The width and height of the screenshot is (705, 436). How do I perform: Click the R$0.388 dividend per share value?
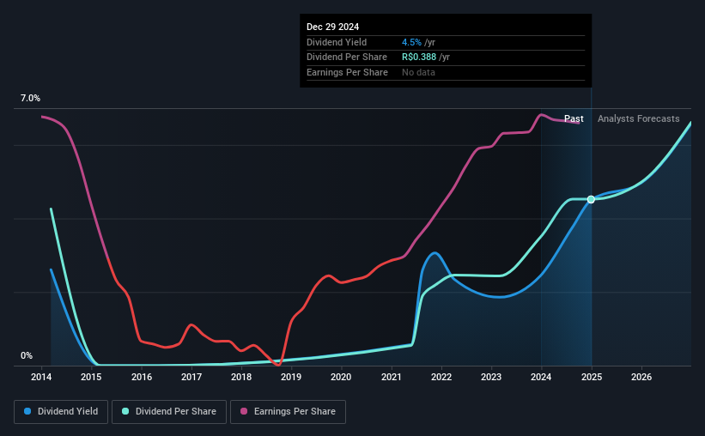pos(419,58)
